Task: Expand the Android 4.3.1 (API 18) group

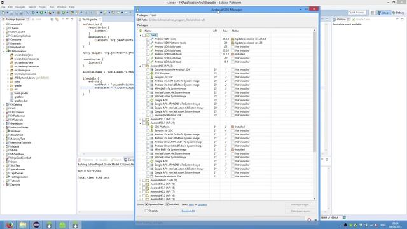Action: (141, 188)
